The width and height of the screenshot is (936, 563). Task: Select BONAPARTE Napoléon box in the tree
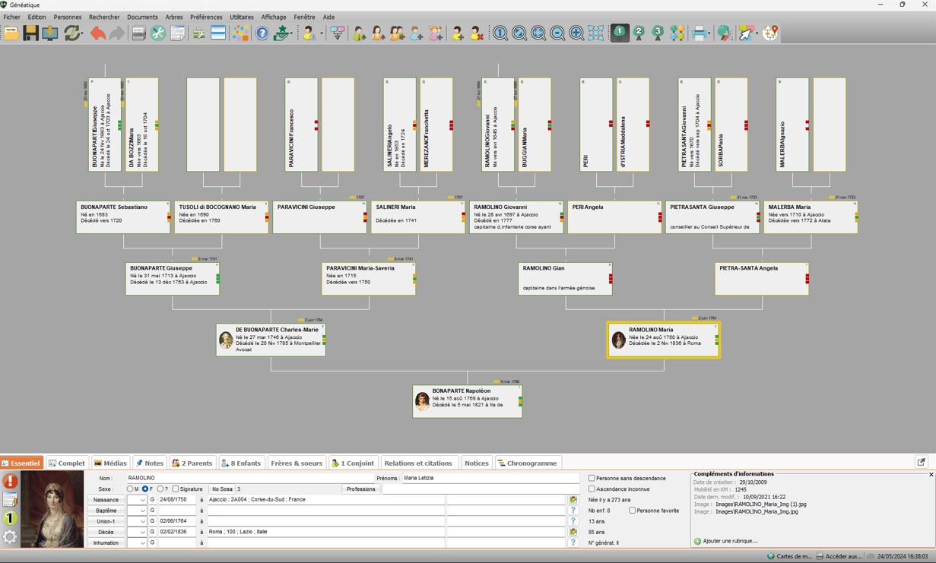pos(467,400)
